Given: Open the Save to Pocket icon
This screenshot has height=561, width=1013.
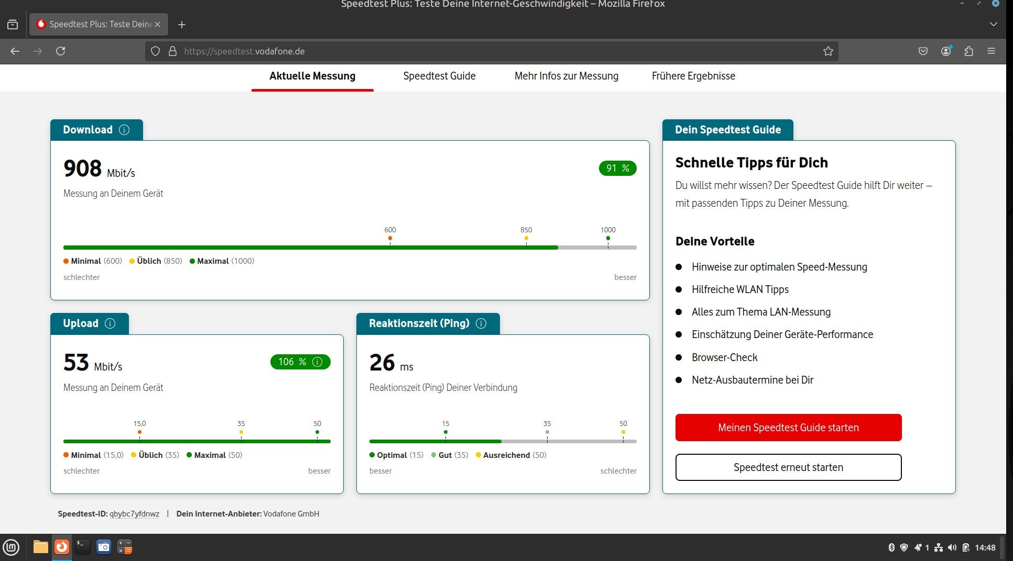Looking at the screenshot, I should pos(923,51).
